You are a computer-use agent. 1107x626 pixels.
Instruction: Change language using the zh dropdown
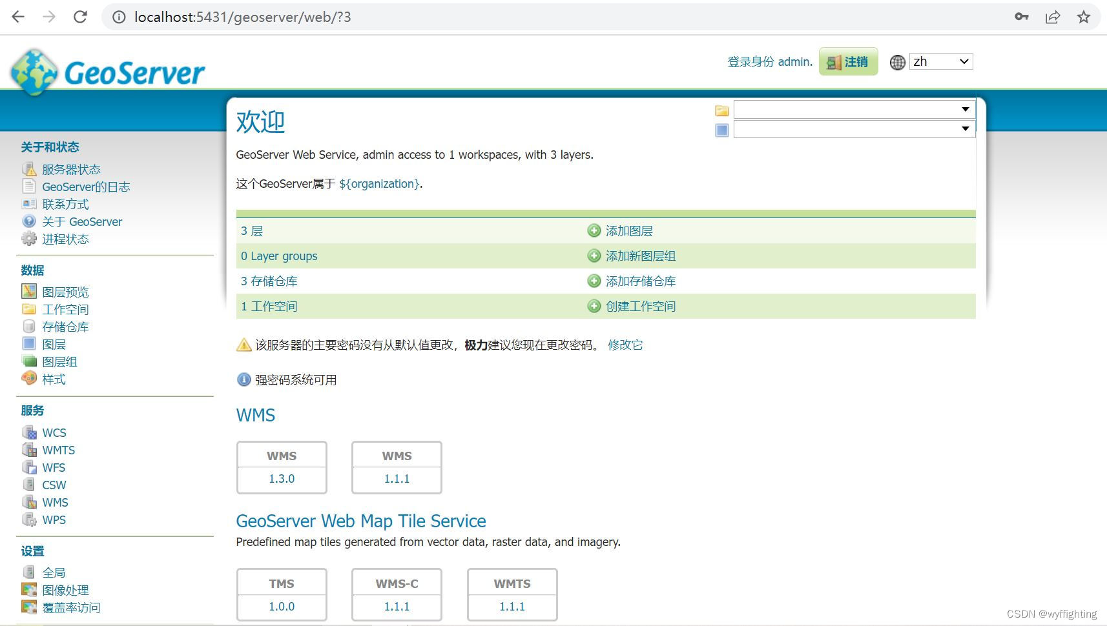coord(940,61)
